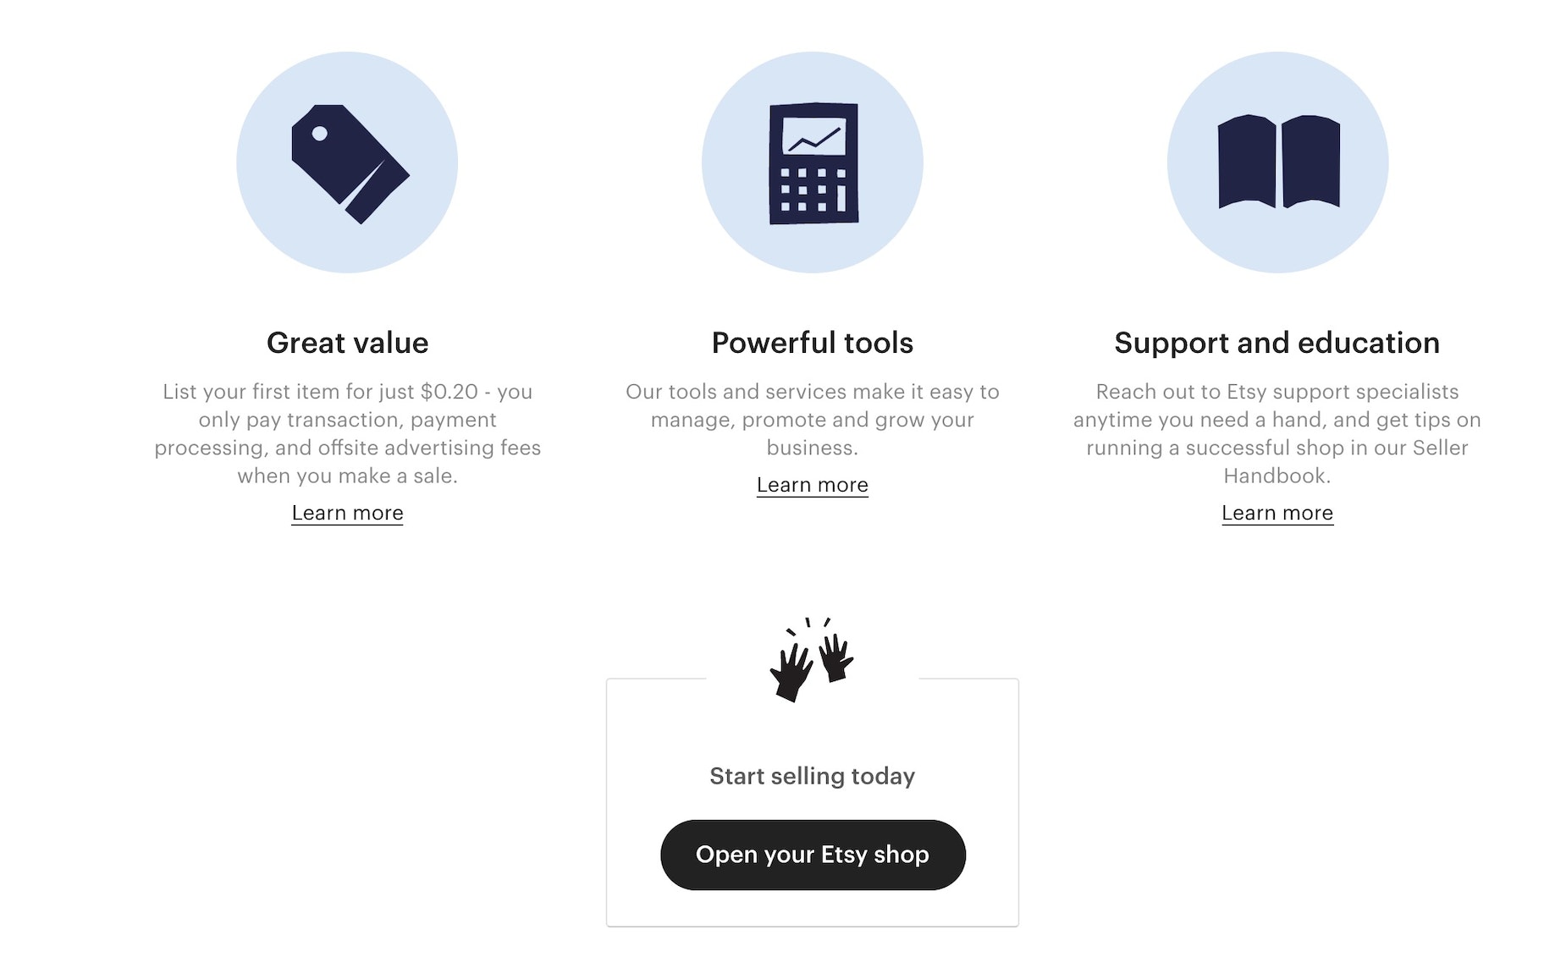Screen dimensions: 1544x957
Task: Click the line chart on the calculator display
Action: (813, 137)
